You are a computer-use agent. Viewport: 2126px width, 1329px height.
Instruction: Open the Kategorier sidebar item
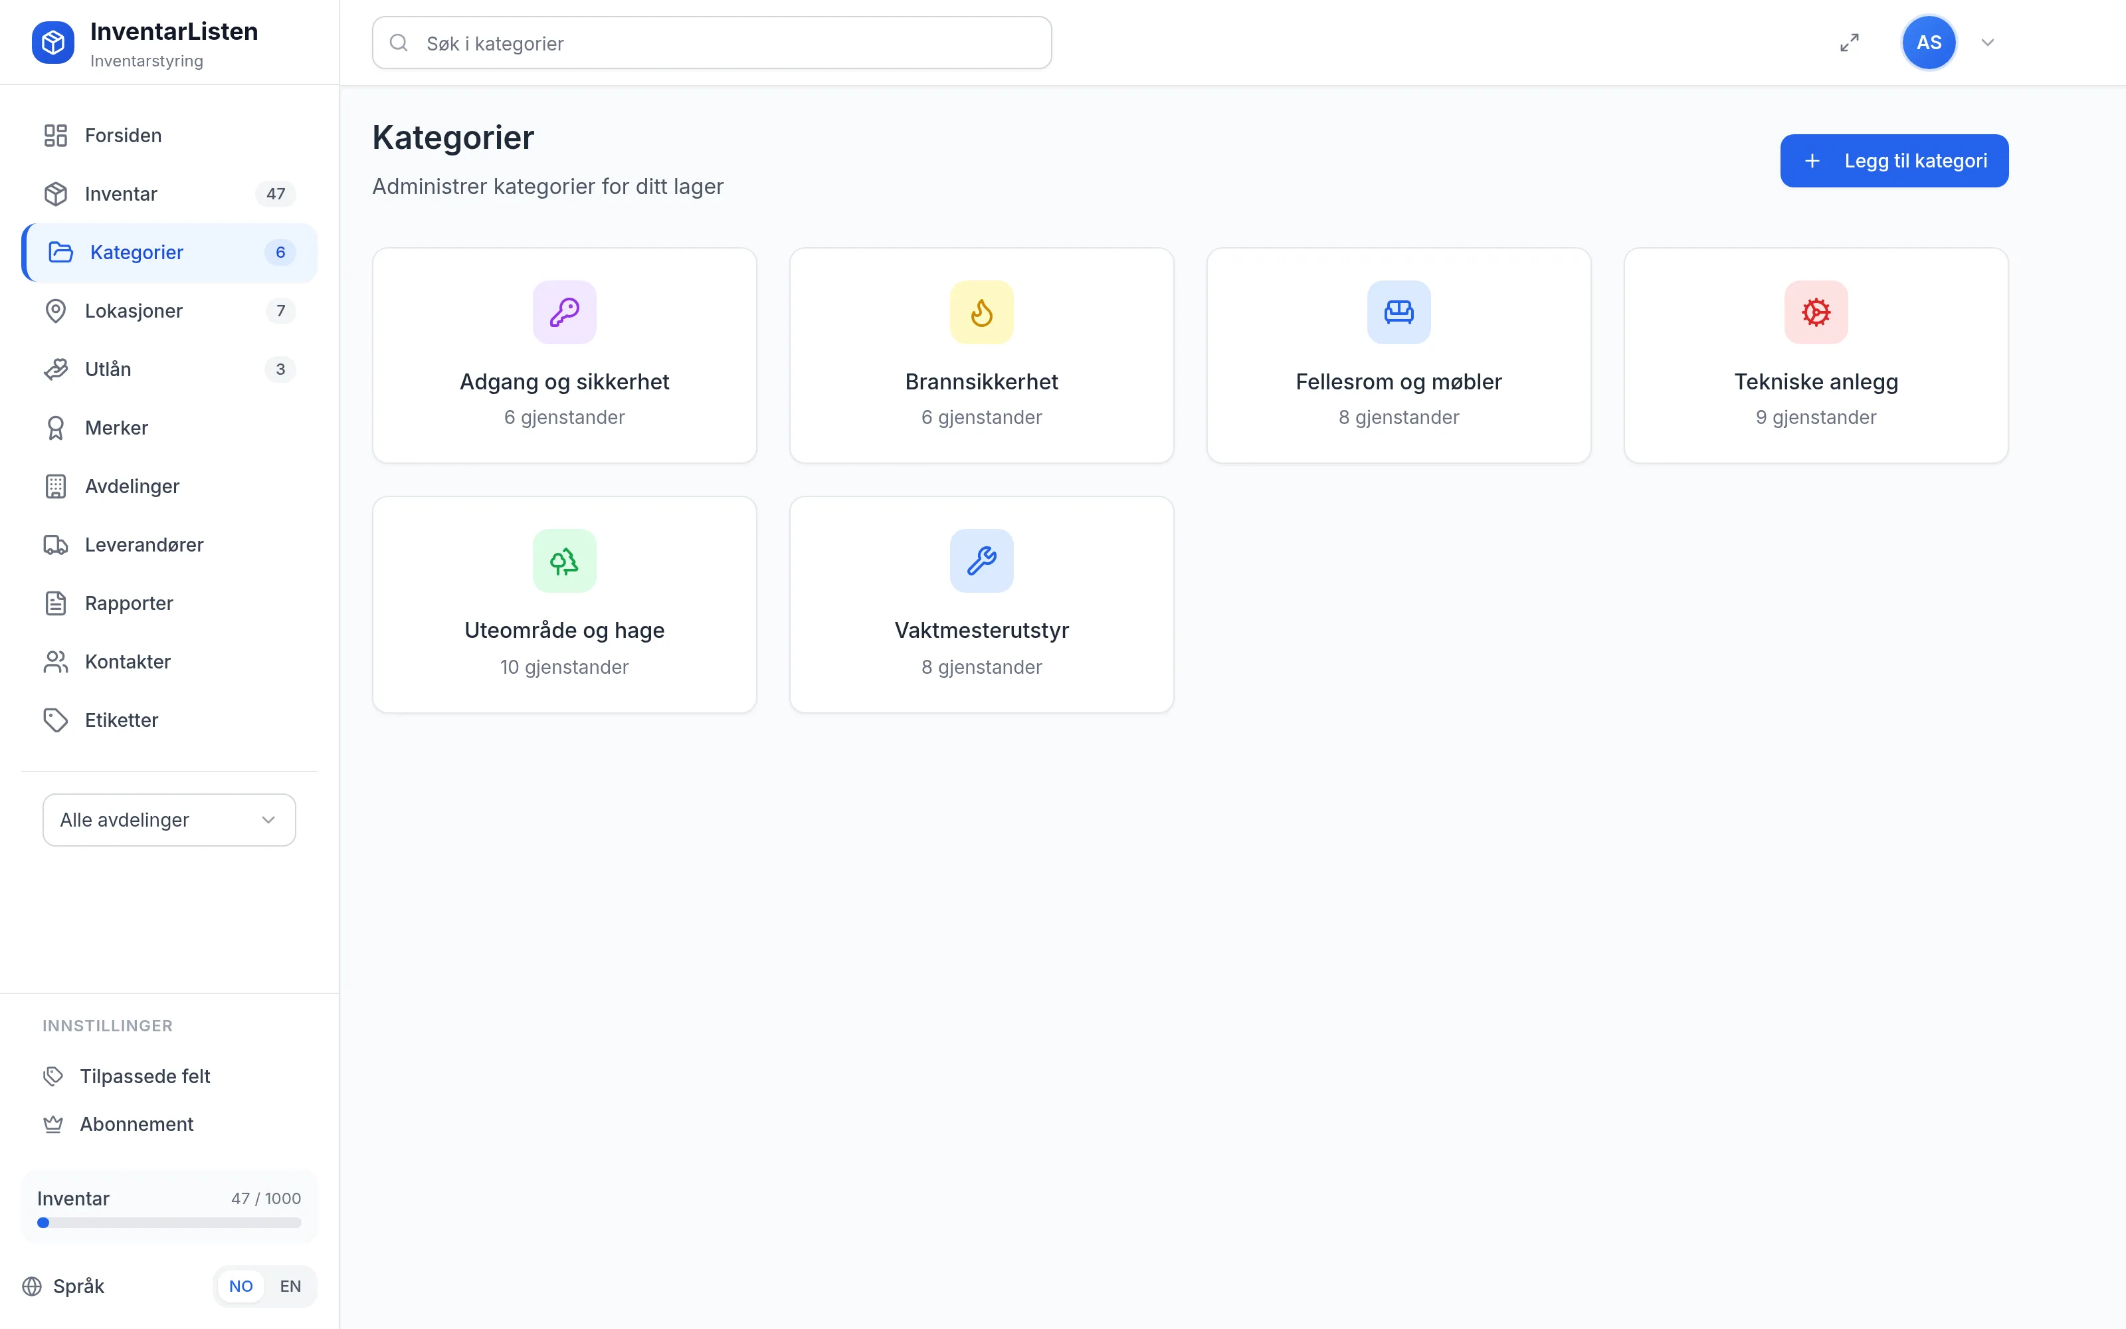169,253
